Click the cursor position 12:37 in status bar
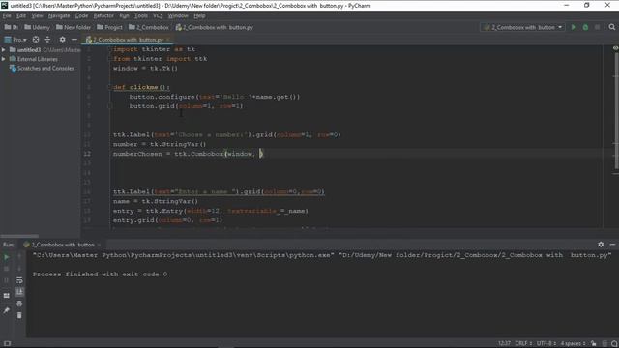Viewport: 619px width, 348px height. [504, 344]
